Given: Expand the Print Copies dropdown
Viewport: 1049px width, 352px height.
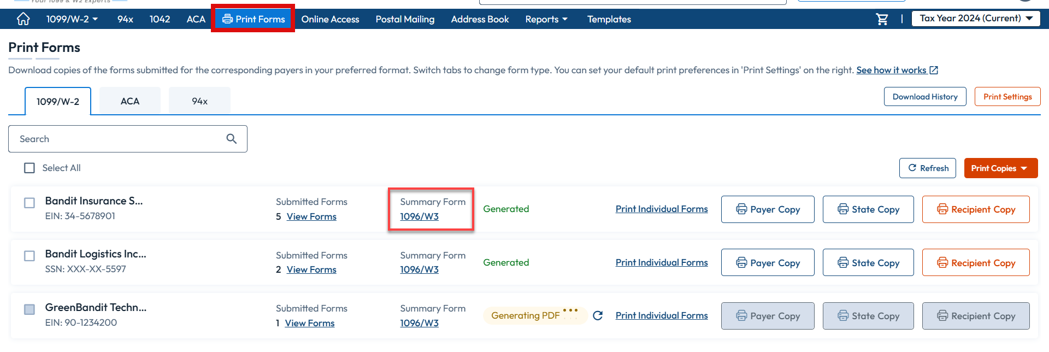Looking at the screenshot, I should coord(1001,168).
